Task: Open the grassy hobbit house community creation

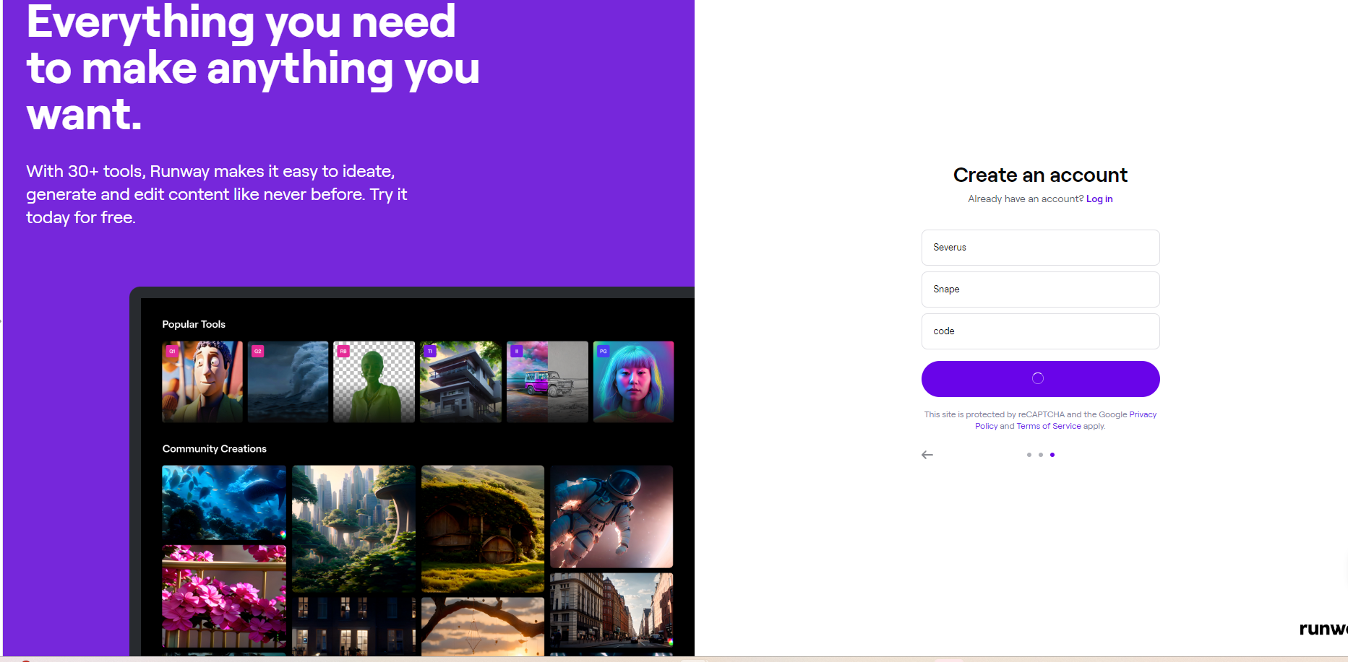Action: coord(483,529)
